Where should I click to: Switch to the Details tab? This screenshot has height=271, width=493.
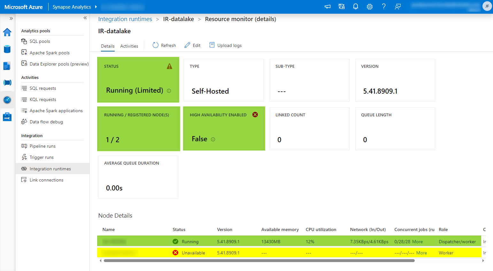coord(108,46)
